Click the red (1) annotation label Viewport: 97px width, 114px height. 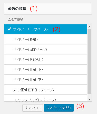(x=34, y=9)
